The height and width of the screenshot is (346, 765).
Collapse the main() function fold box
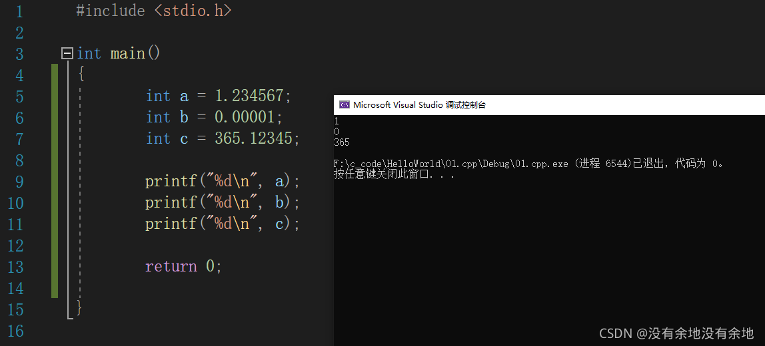click(67, 53)
